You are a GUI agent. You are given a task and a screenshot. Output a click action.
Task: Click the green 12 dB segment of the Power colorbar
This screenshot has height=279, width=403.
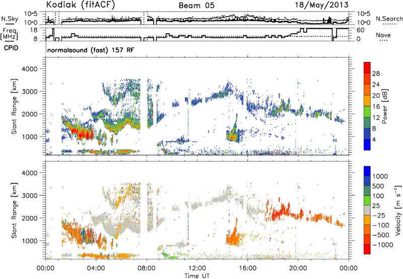point(367,111)
